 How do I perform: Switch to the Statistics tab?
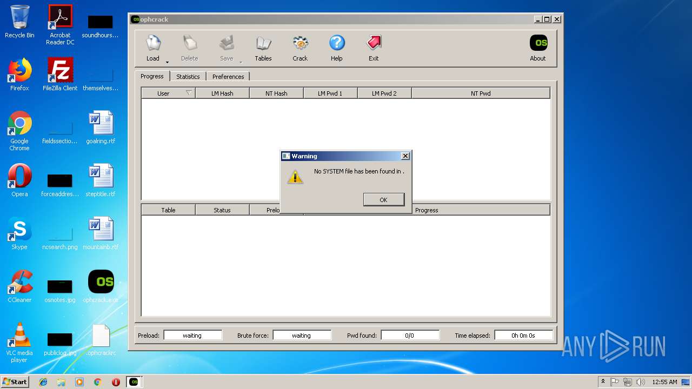188,77
